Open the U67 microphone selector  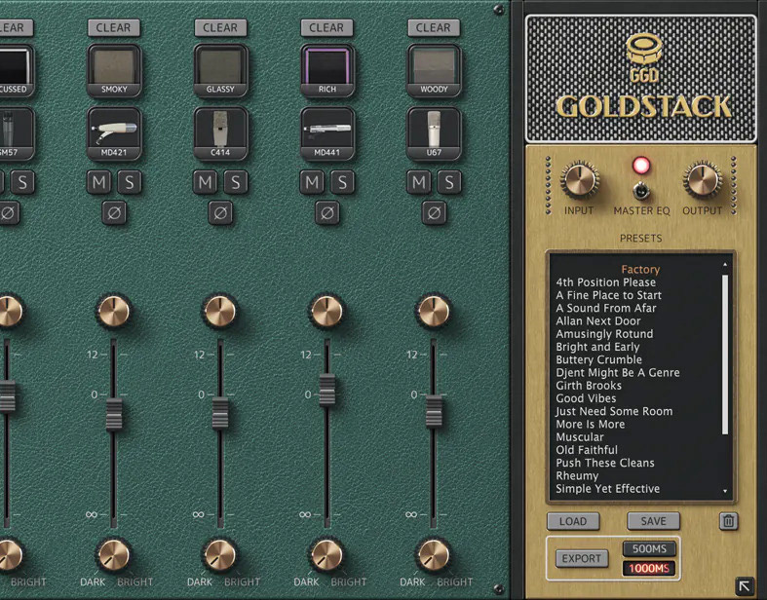[434, 133]
